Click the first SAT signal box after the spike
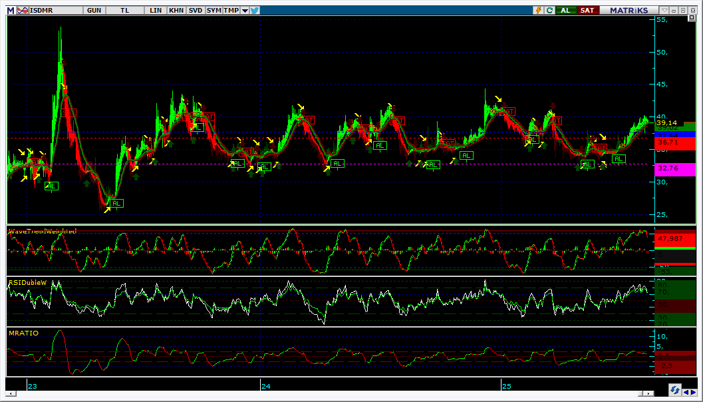The height and width of the screenshot is (402, 703). coord(69,112)
